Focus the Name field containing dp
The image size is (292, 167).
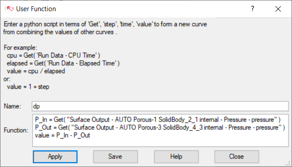point(160,106)
